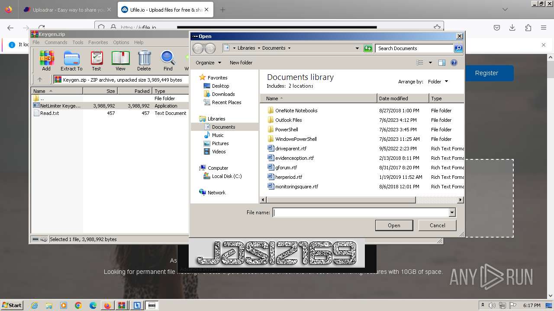
Task: Click the View toolbar icon in WinRAR
Action: [x=120, y=61]
